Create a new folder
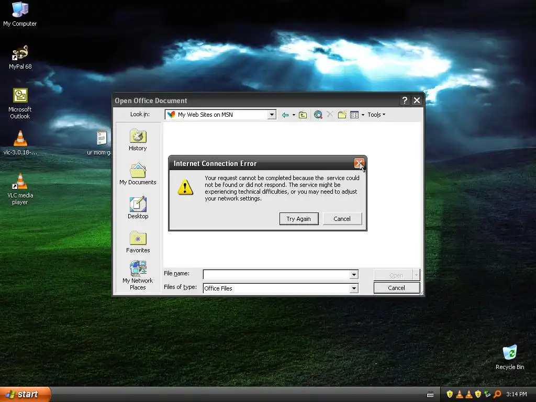The image size is (536, 402). click(x=342, y=115)
